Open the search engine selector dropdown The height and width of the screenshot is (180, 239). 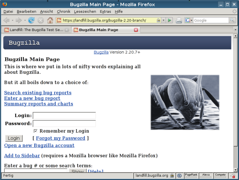click(x=192, y=20)
